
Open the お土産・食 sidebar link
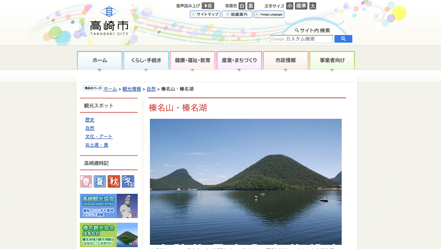97,145
